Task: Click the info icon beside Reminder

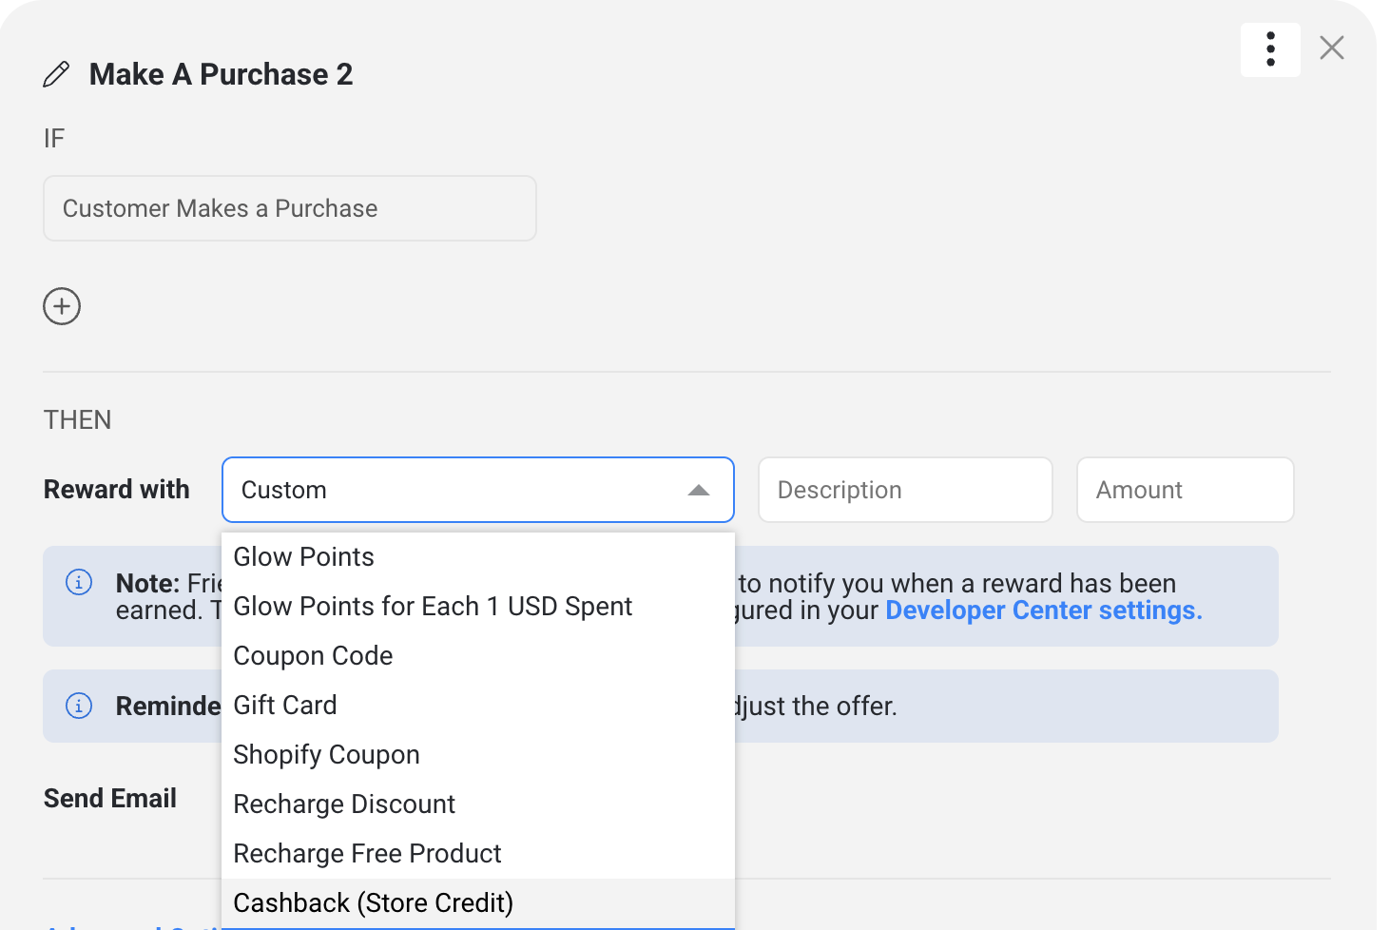Action: [x=79, y=706]
